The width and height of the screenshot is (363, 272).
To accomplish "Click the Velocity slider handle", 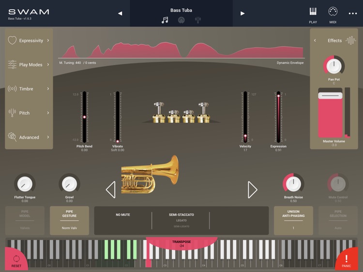I will (245, 136).
